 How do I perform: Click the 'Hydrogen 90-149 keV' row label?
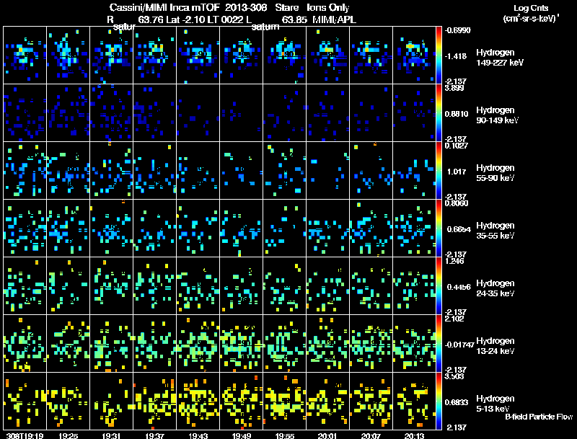click(498, 115)
